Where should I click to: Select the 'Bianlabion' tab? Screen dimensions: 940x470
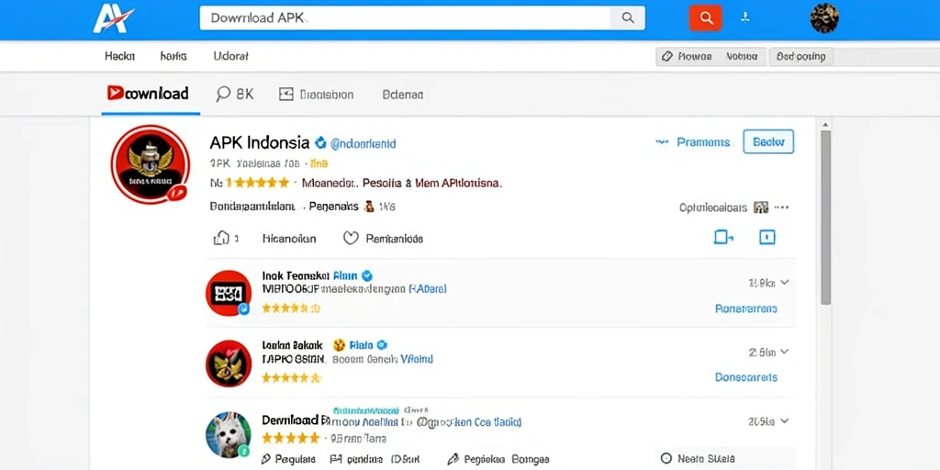coord(316,95)
